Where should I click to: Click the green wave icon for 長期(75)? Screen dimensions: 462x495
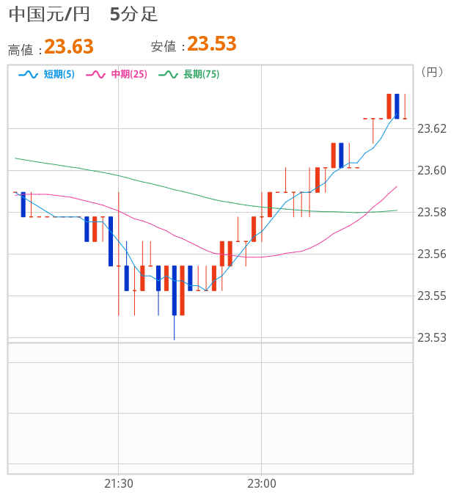(x=168, y=75)
